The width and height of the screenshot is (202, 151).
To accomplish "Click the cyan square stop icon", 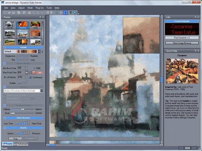I will tap(57, 12).
